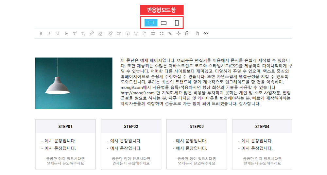Click the subscript icon

click(x=83, y=33)
